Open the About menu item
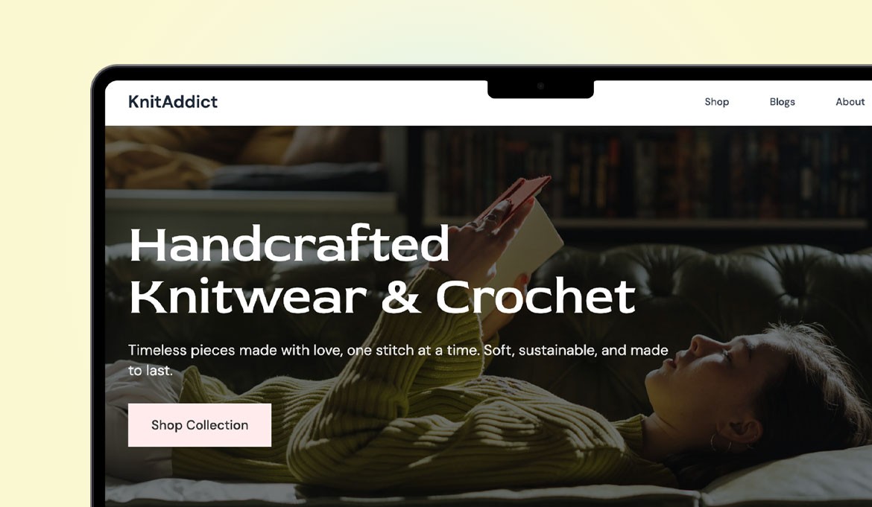The width and height of the screenshot is (872, 507). click(x=850, y=101)
